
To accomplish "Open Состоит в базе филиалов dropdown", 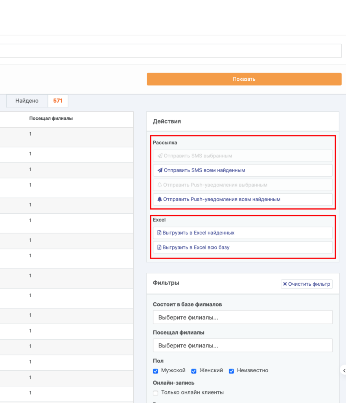I will coord(243,317).
